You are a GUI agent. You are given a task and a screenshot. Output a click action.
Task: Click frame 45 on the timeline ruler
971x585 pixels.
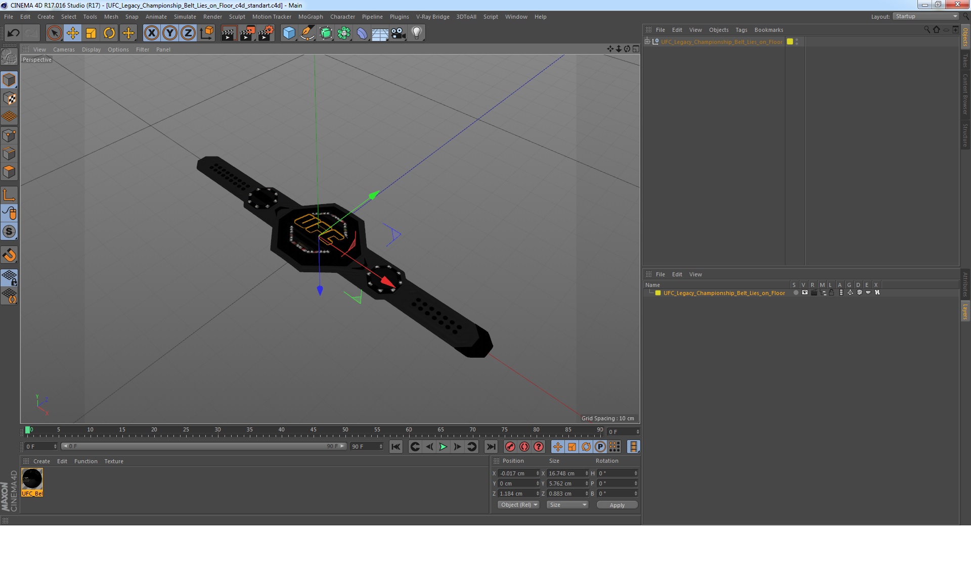click(313, 430)
